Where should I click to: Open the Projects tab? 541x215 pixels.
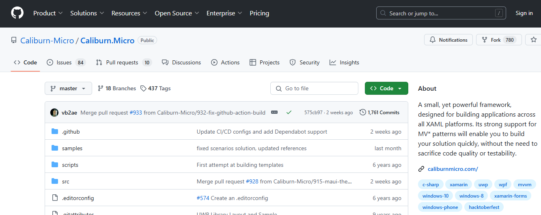[265, 62]
